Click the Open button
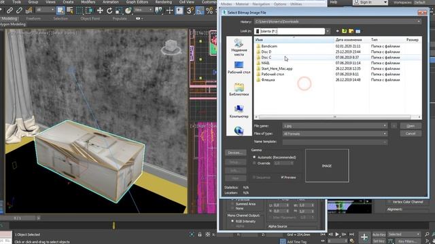This screenshot has height=244, width=435. click(x=411, y=126)
